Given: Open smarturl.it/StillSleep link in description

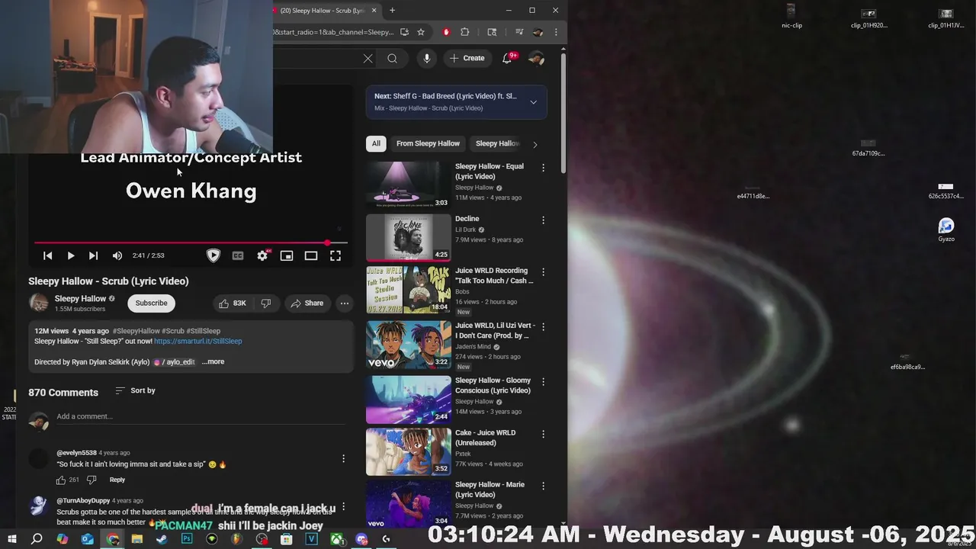Looking at the screenshot, I should (x=198, y=342).
